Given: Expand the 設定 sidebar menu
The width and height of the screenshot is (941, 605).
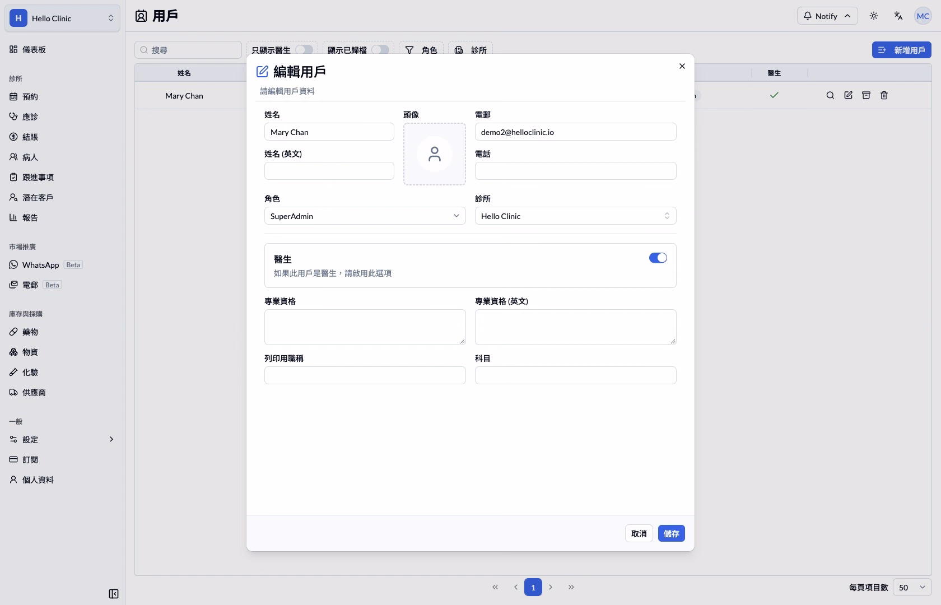Looking at the screenshot, I should (x=62, y=439).
